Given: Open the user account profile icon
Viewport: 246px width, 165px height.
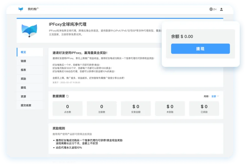Looking at the screenshot, I should pyautogui.click(x=221, y=9).
